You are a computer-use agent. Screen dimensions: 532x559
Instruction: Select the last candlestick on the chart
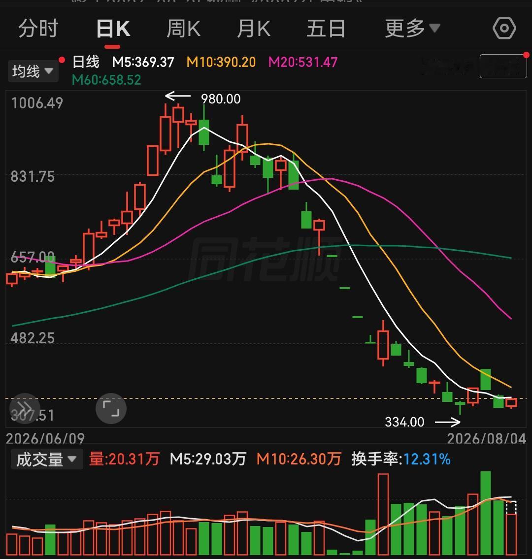click(511, 403)
